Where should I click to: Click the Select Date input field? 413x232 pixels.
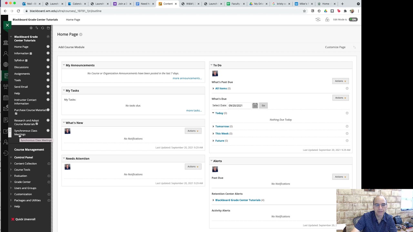239,105
